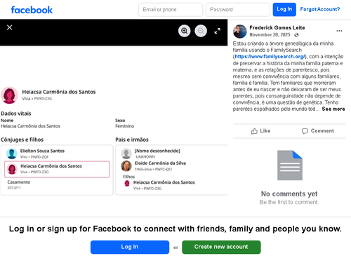Open Frederick Gomes Leite's profile picture
The image size is (351, 263).
(240, 32)
